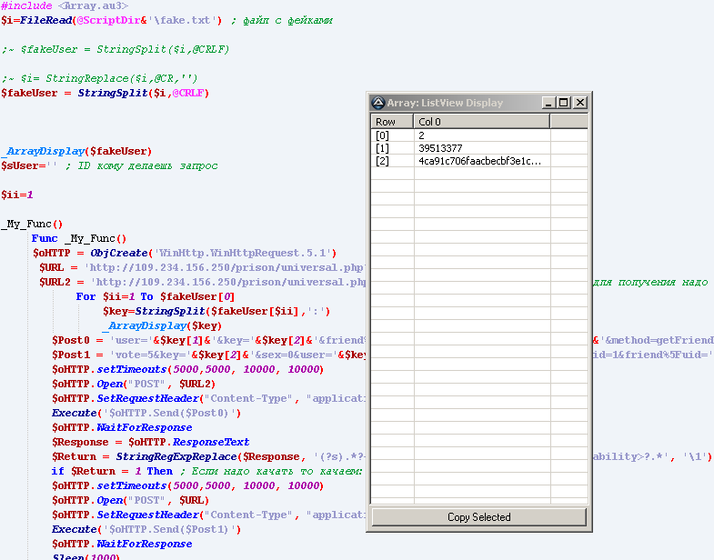Click the _ArrayDisplay($fakeUser) code line
This screenshot has height=560, width=714.
[x=76, y=151]
